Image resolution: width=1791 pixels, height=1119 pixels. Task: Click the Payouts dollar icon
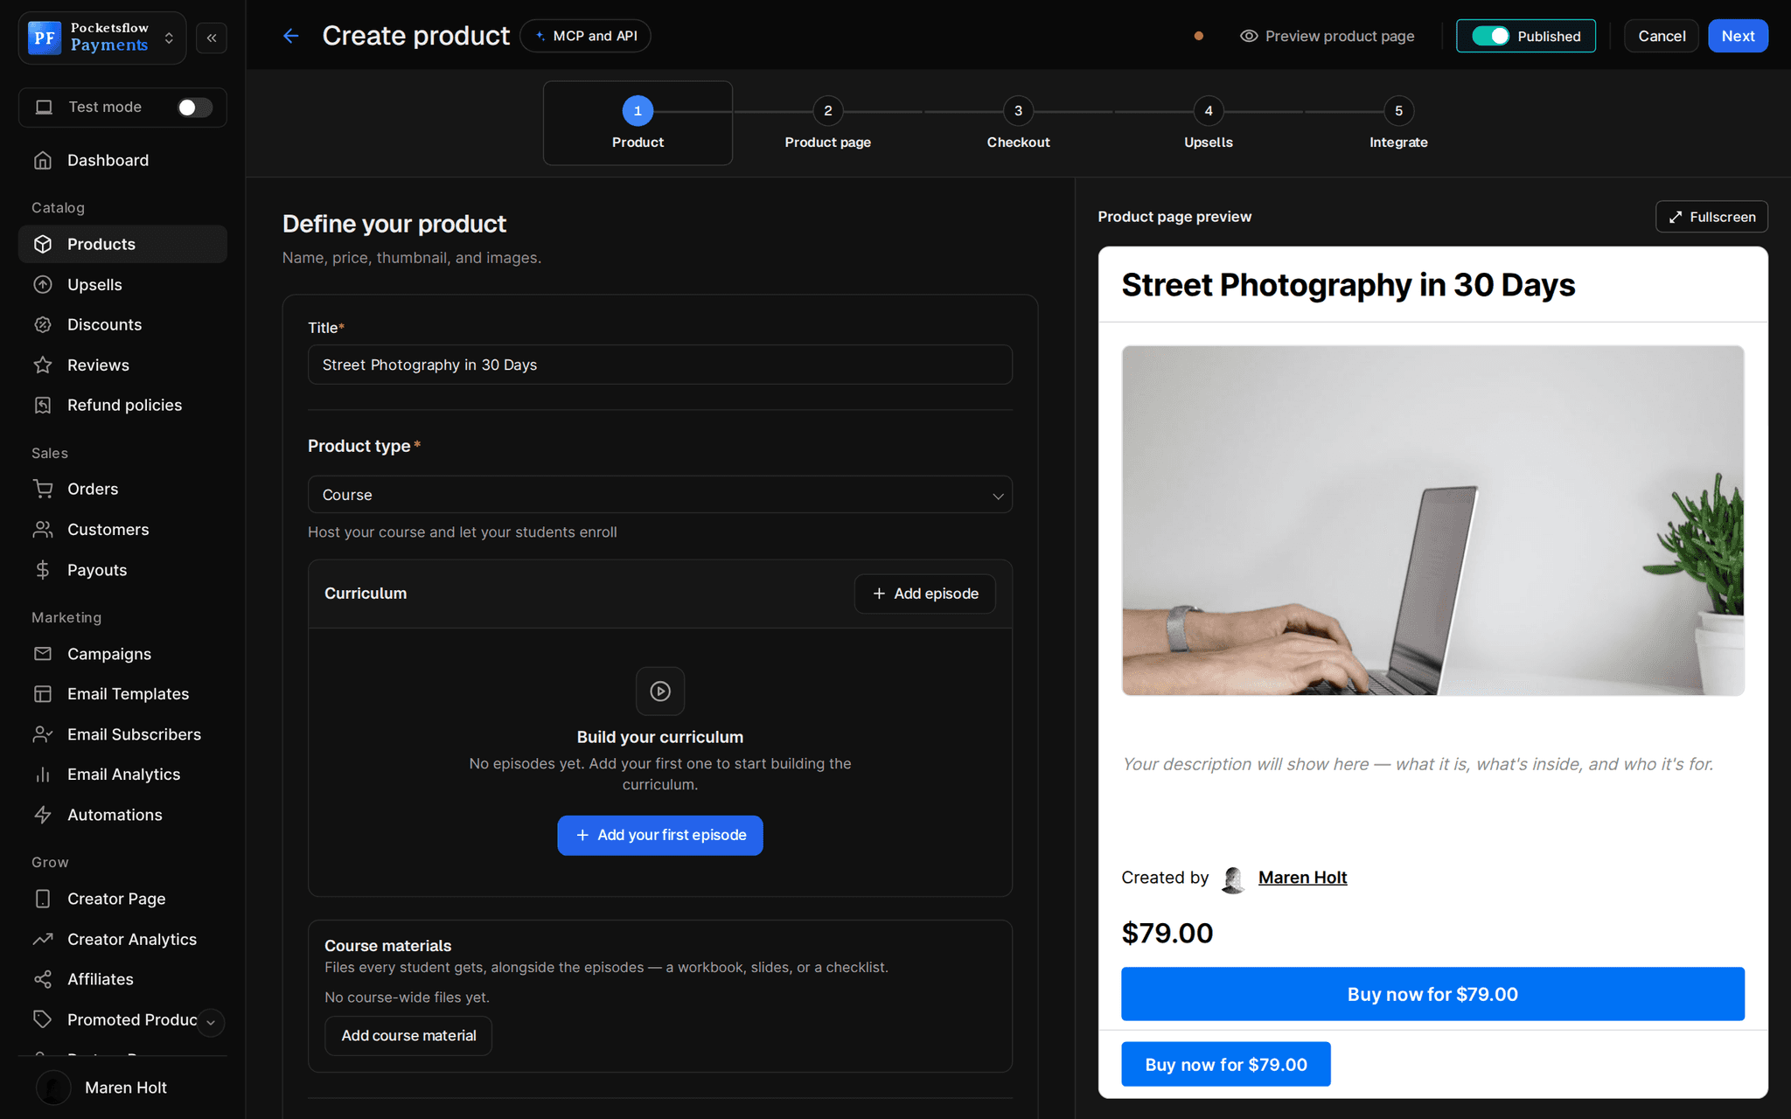(43, 569)
